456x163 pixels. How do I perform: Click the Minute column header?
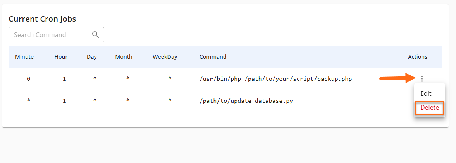click(24, 57)
